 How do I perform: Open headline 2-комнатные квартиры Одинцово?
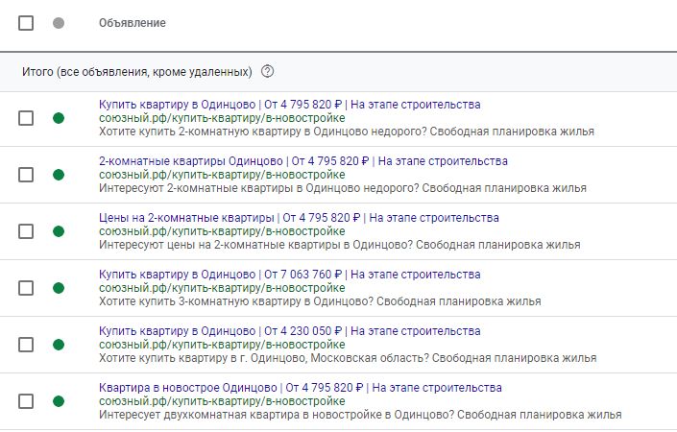pyautogui.click(x=303, y=161)
